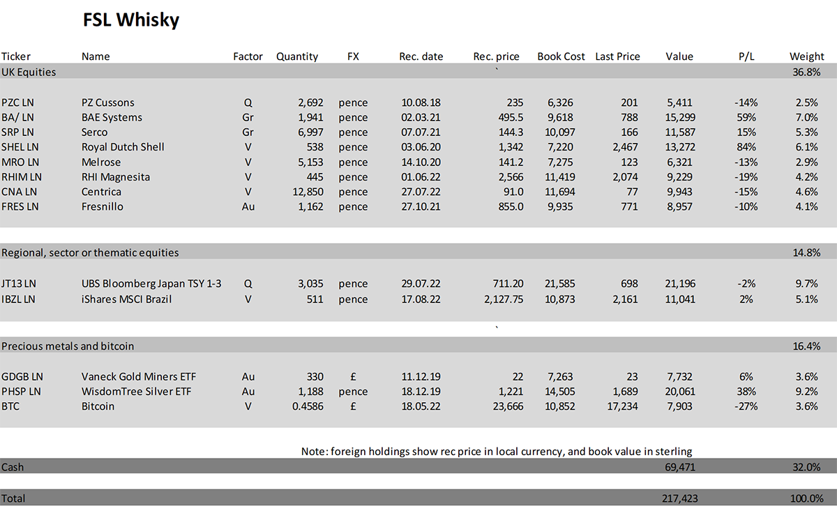Select ticker MRO LN
Image resolution: width=837 pixels, height=506 pixels.
[x=19, y=162]
